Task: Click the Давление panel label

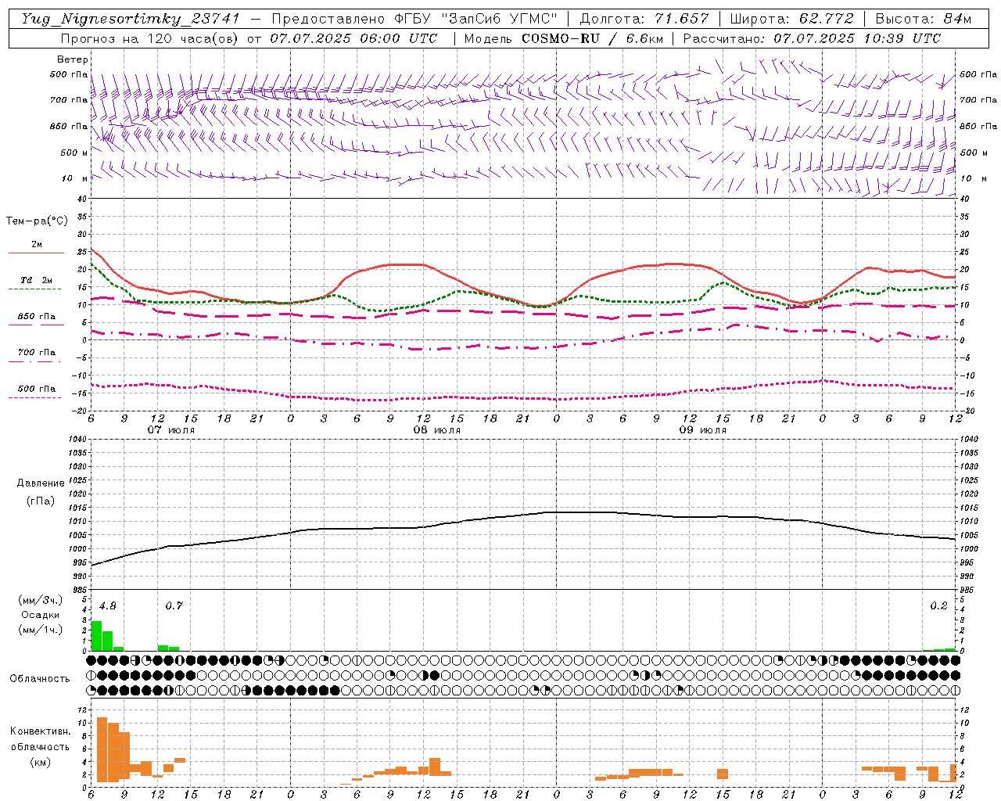Action: (x=41, y=483)
